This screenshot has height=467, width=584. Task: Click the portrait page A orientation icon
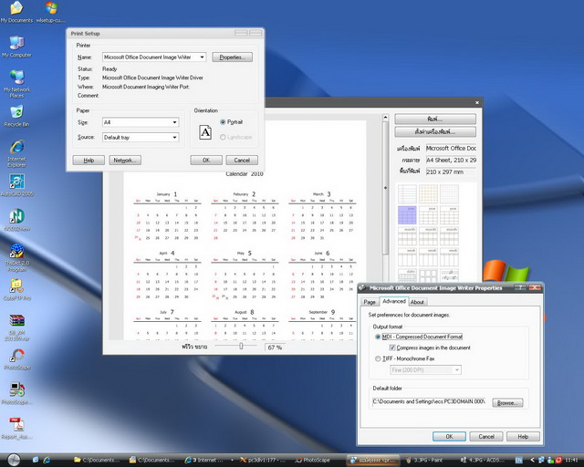[205, 132]
